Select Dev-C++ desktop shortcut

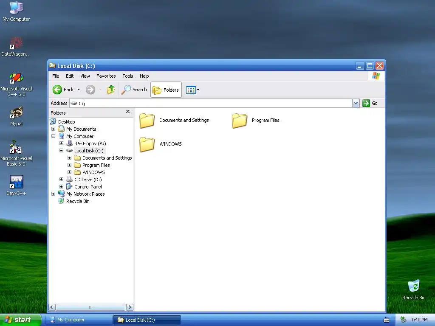pyautogui.click(x=16, y=185)
